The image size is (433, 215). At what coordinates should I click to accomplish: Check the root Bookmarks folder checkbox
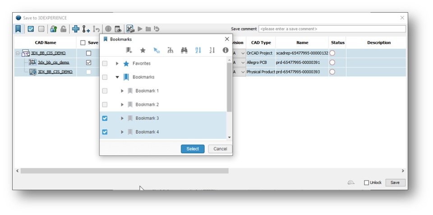pyautogui.click(x=105, y=77)
